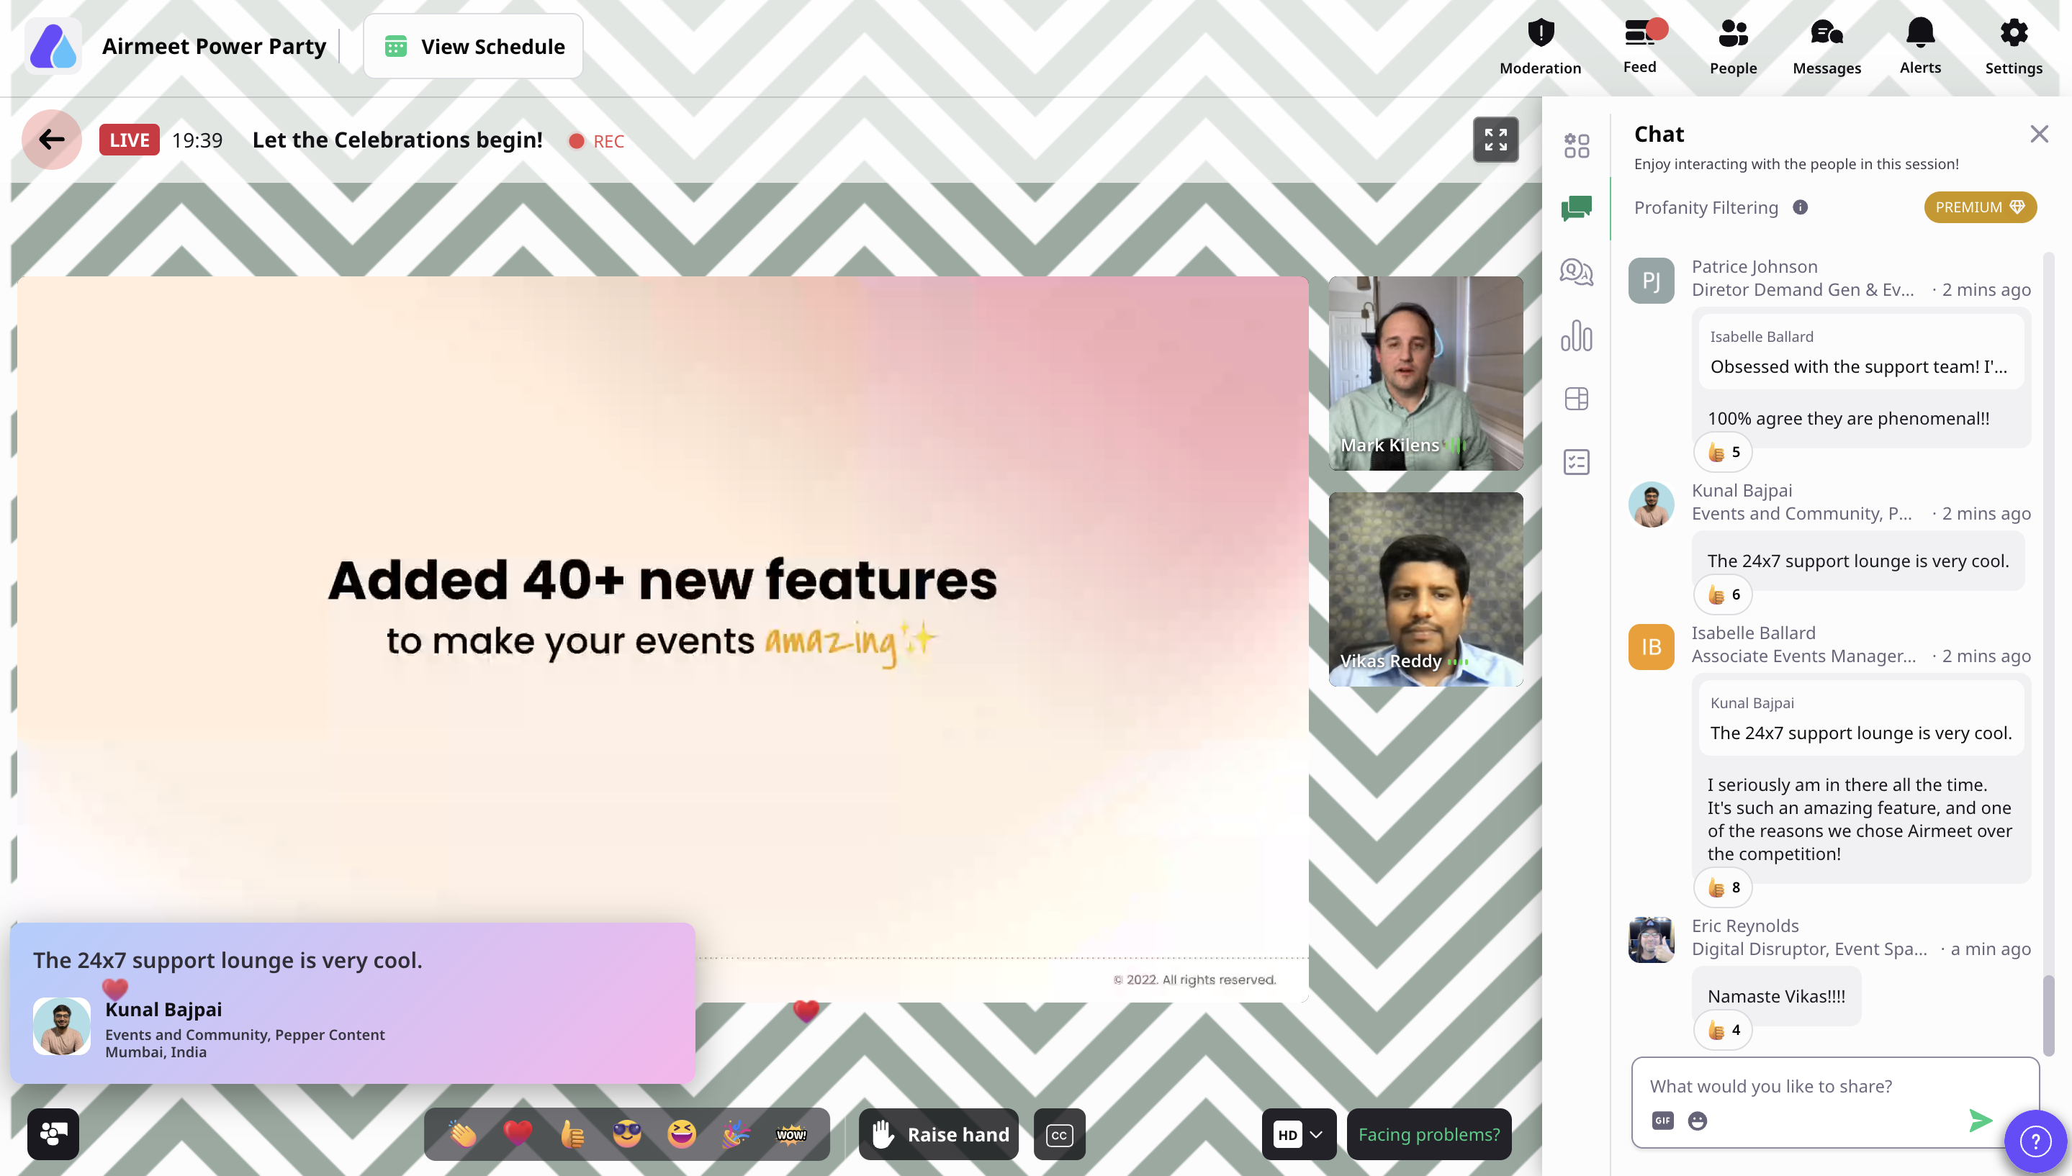
Task: Toggle thumbs up on Patrice Johnson's message
Action: click(1722, 452)
